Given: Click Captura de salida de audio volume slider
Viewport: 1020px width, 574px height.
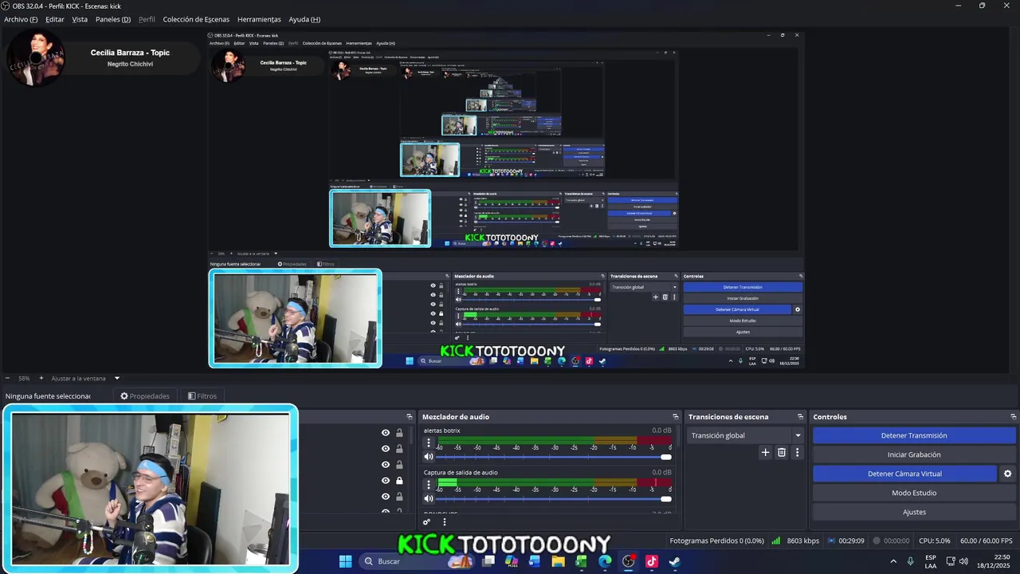Looking at the screenshot, I should (x=554, y=498).
